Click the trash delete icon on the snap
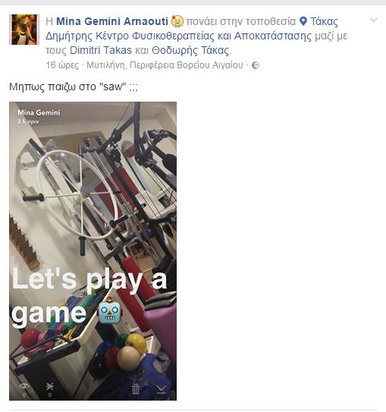386x412 pixels. [x=136, y=388]
